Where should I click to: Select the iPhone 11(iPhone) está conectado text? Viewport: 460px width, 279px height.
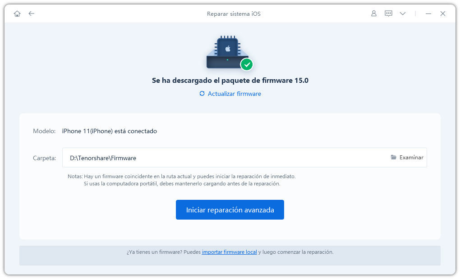click(110, 131)
